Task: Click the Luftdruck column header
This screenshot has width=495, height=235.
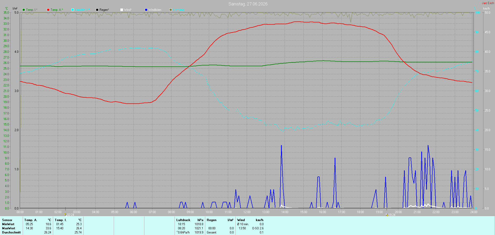Action: (183, 220)
